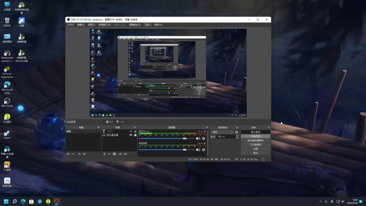Image resolution: width=366 pixels, height=206 pixels.
Task: Remove the selected source with the minus icon
Action: tap(109, 154)
